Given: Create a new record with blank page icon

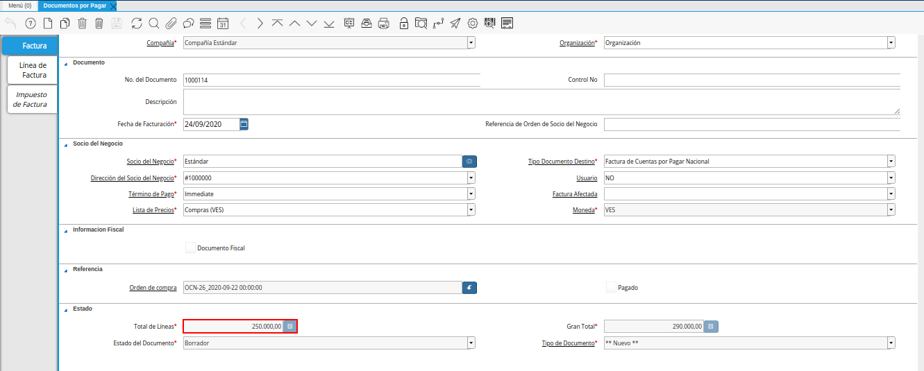Looking at the screenshot, I should [47, 24].
